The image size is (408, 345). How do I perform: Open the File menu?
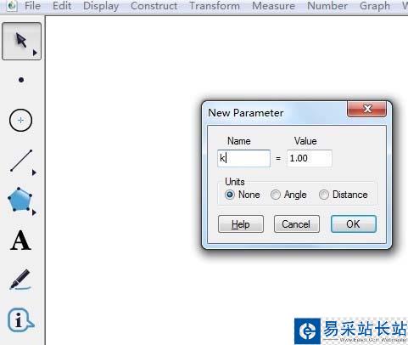[x=32, y=6]
